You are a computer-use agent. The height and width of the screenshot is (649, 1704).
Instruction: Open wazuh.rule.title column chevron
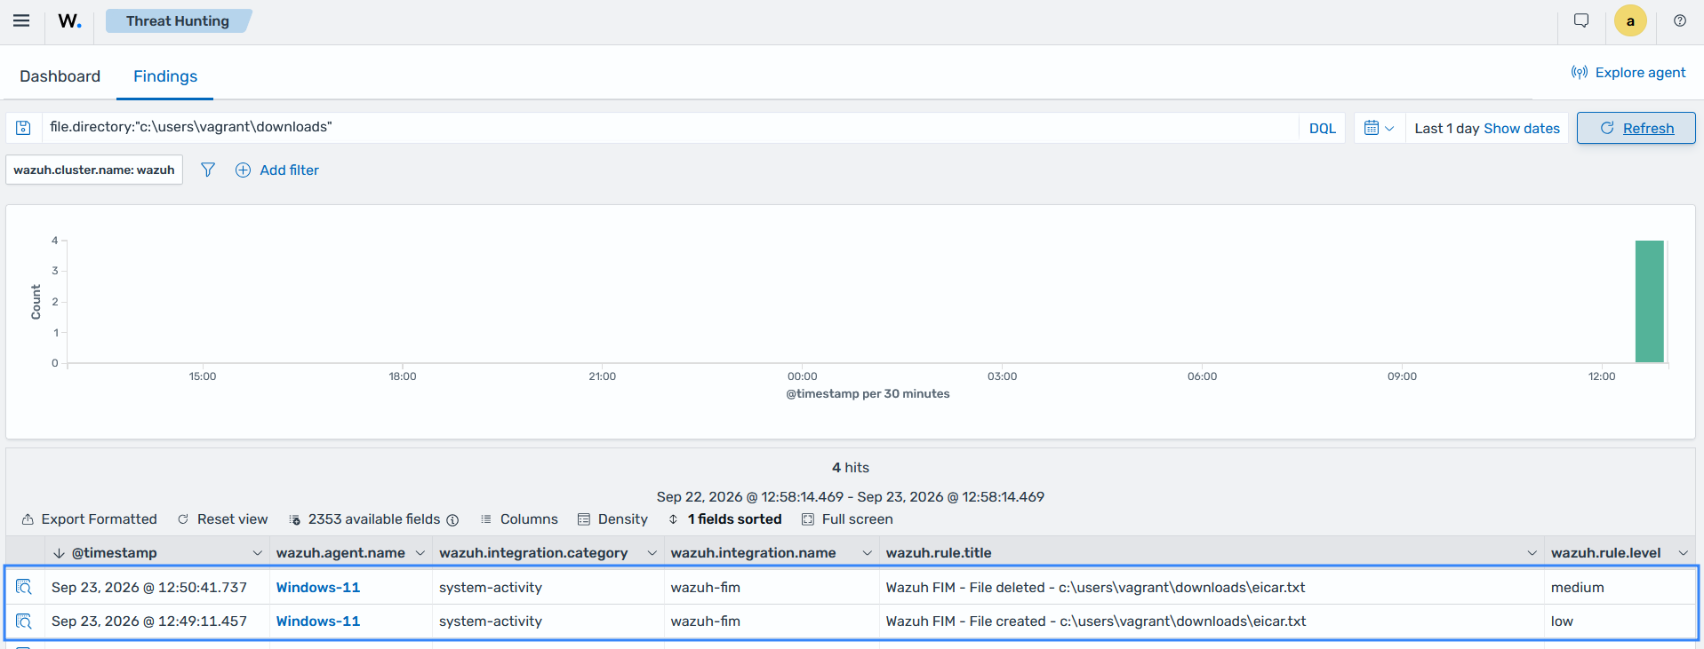tap(1532, 553)
